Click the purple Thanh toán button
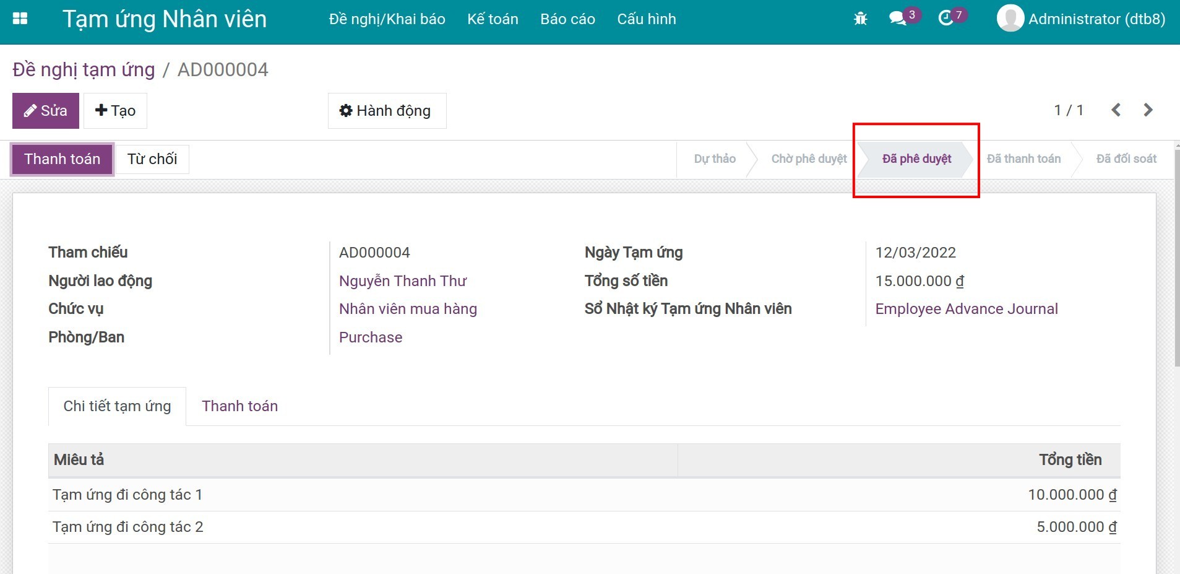Image resolution: width=1180 pixels, height=574 pixels. click(62, 159)
